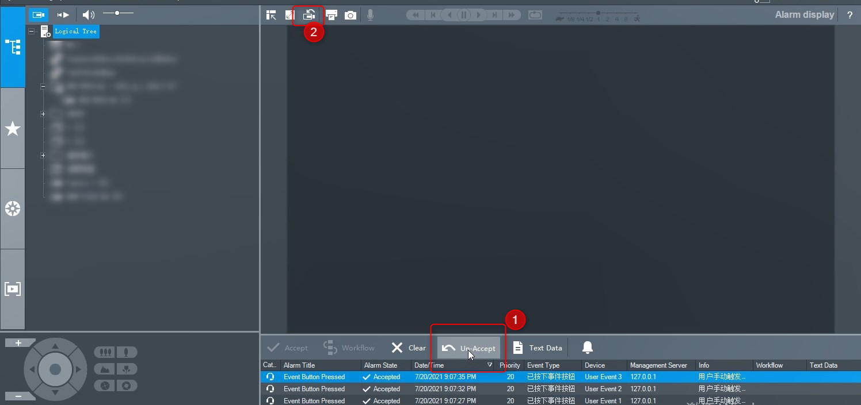This screenshot has height=405, width=861.
Task: Open the Map wheel sidebar tab
Action: 13,209
